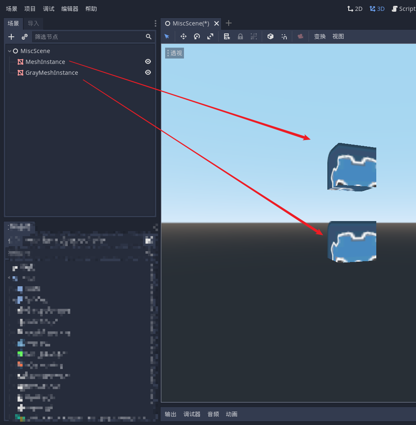Click the MeshInstance node type icon
The image size is (416, 425).
tap(20, 62)
